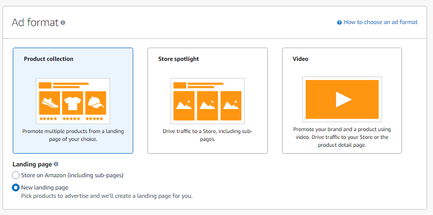The image size is (433, 215).
Task: Click the Product collection title text
Action: tap(49, 59)
